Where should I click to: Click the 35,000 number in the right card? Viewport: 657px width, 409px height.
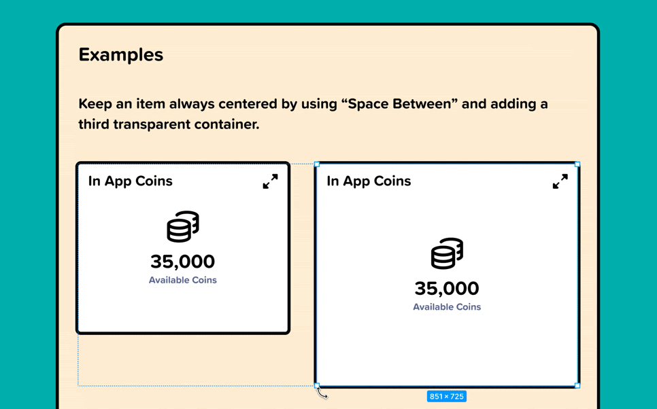[447, 288]
